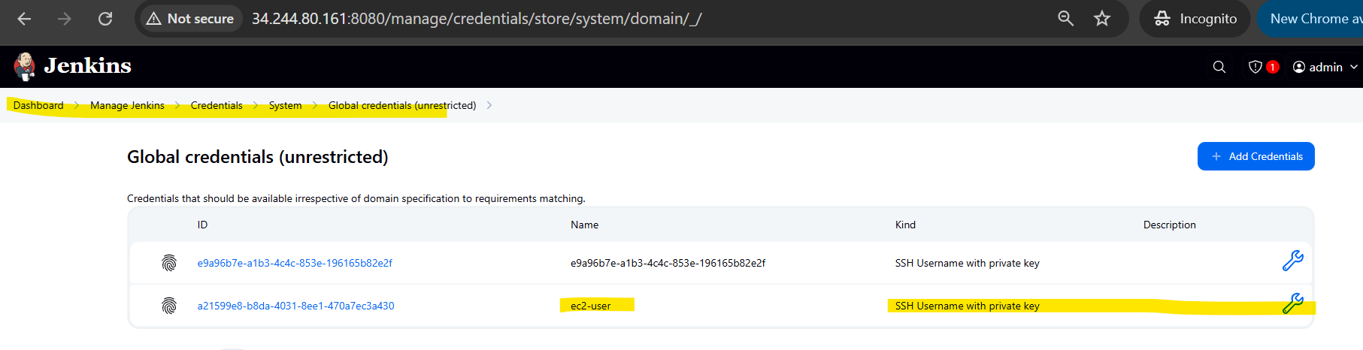Viewport: 1363px width, 350px height.
Task: Expand chevron after Credentials breadcrumb
Action: pos(256,105)
